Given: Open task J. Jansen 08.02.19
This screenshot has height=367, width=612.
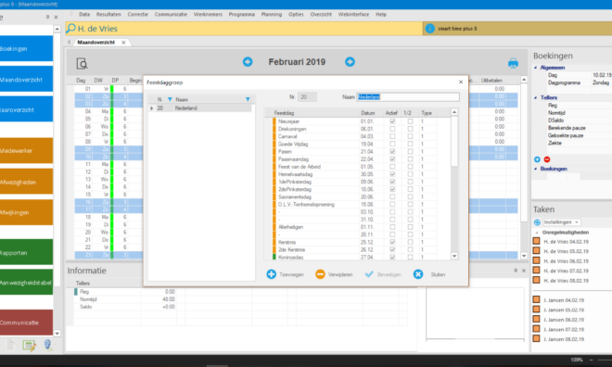Looking at the screenshot, I should (x=564, y=339).
